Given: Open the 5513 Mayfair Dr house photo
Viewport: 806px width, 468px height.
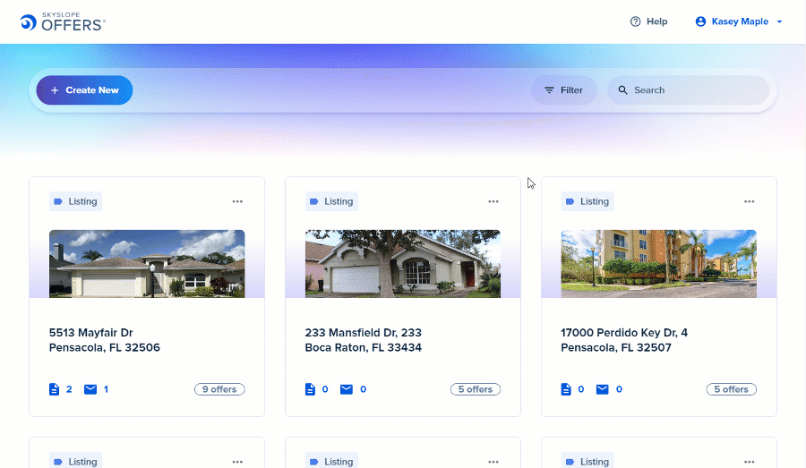Looking at the screenshot, I should pyautogui.click(x=147, y=264).
